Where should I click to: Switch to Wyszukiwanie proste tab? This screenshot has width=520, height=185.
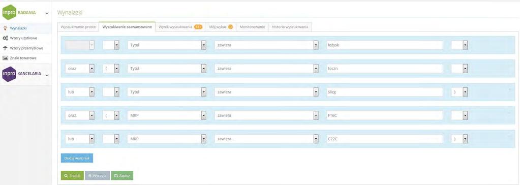(x=78, y=27)
